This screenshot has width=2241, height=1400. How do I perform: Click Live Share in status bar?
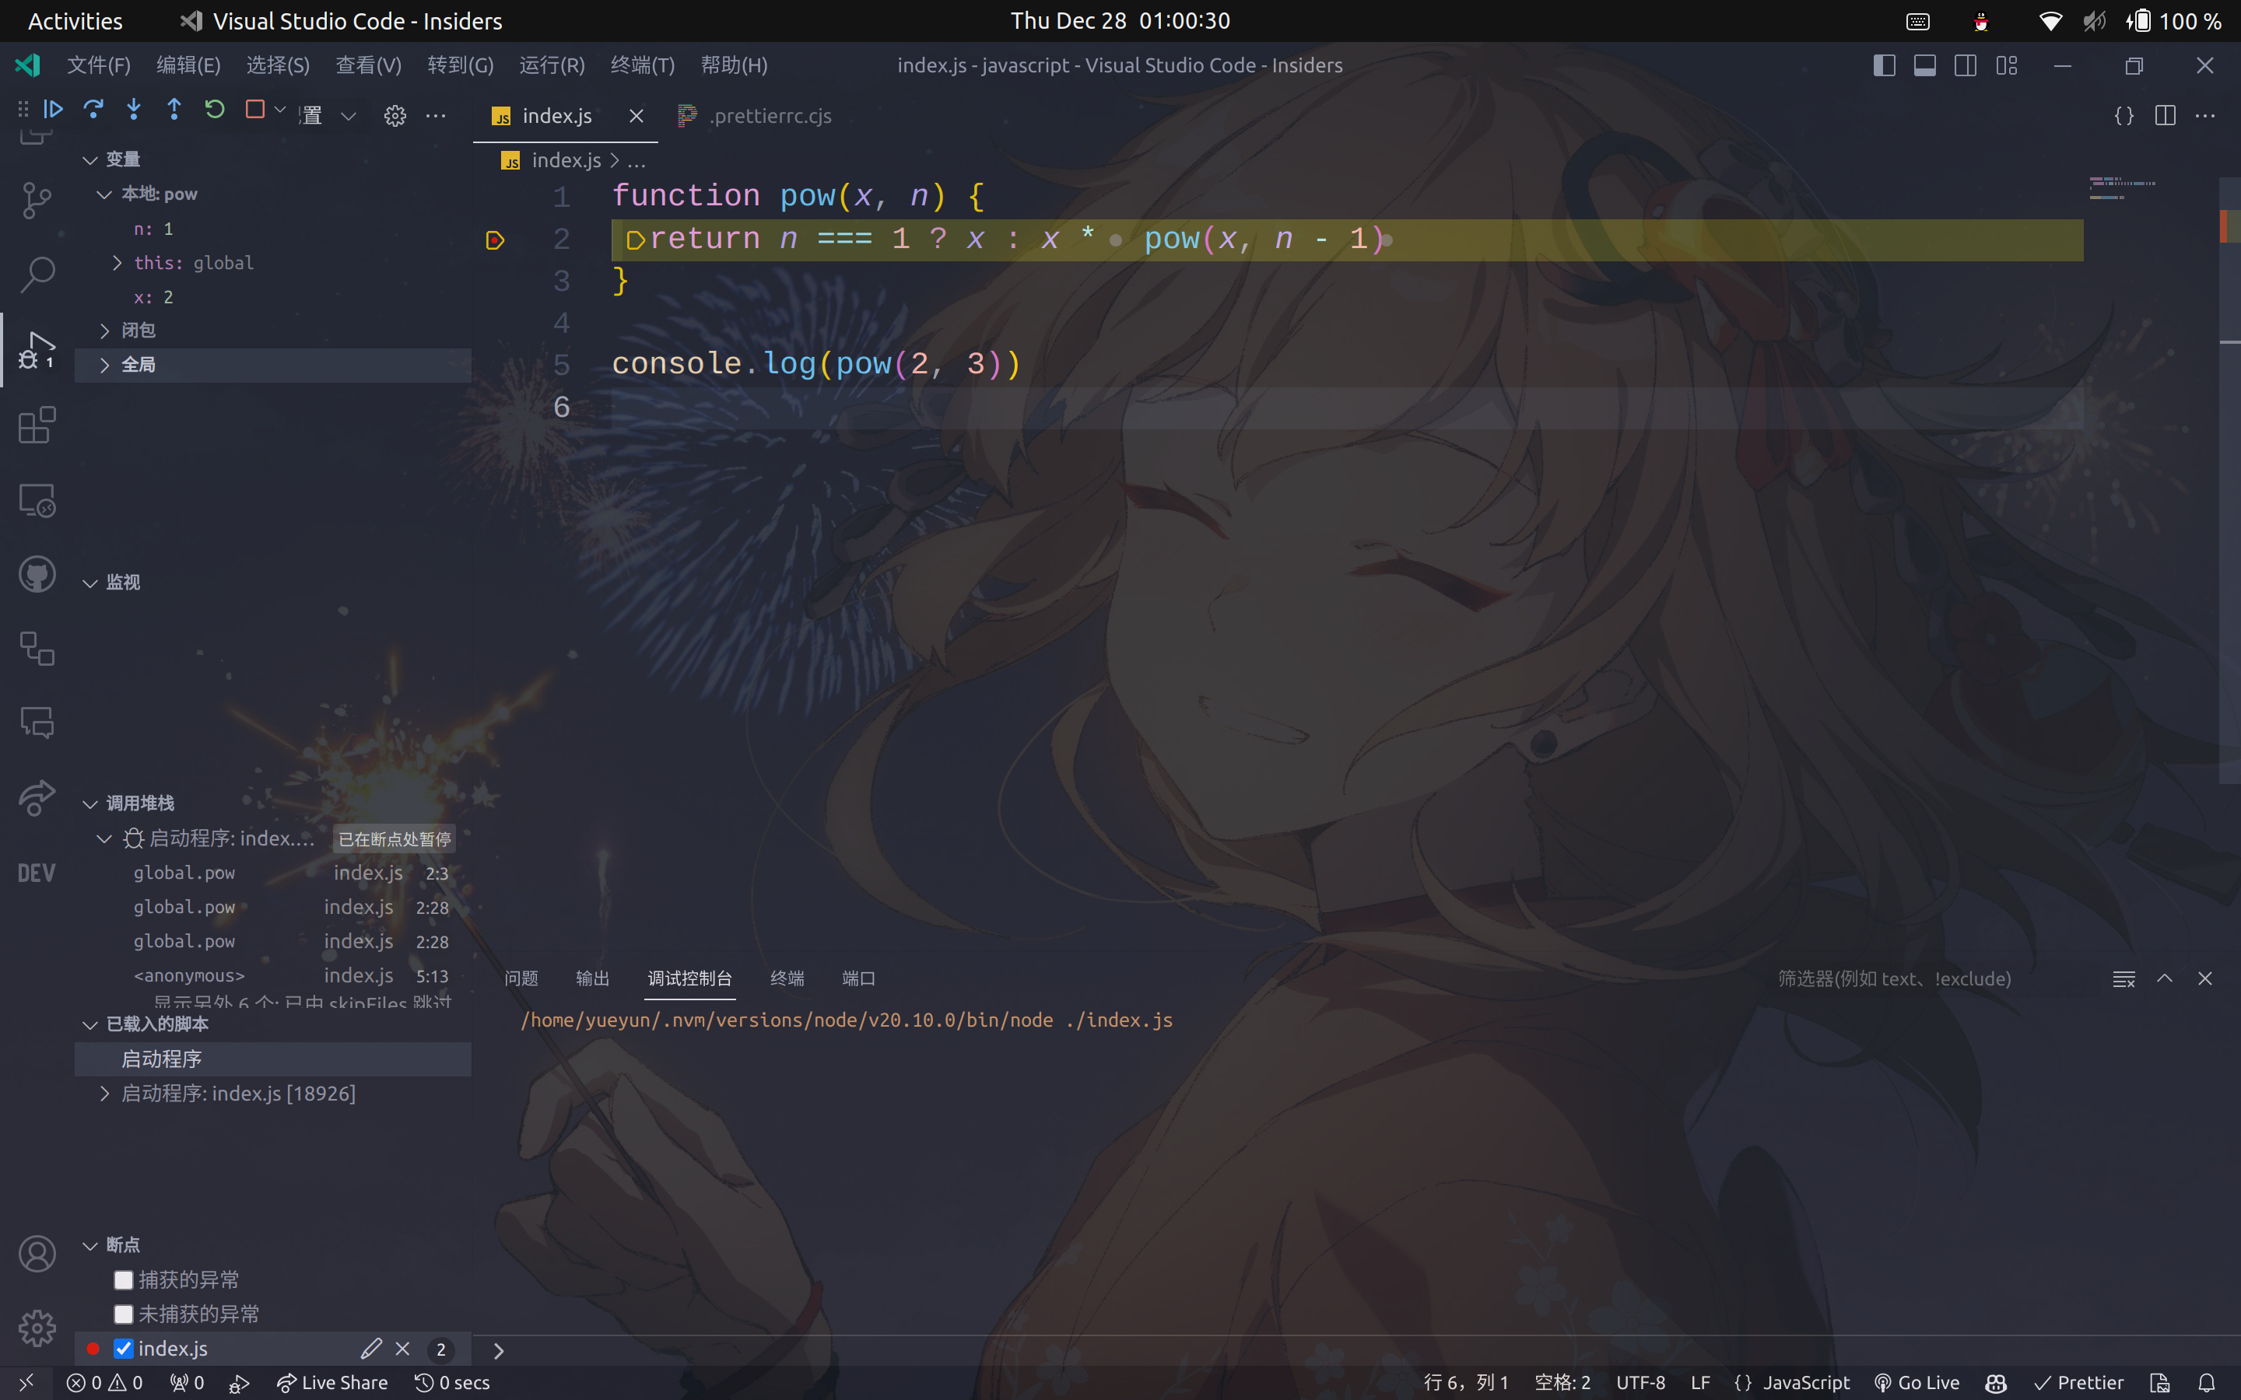[x=332, y=1382]
